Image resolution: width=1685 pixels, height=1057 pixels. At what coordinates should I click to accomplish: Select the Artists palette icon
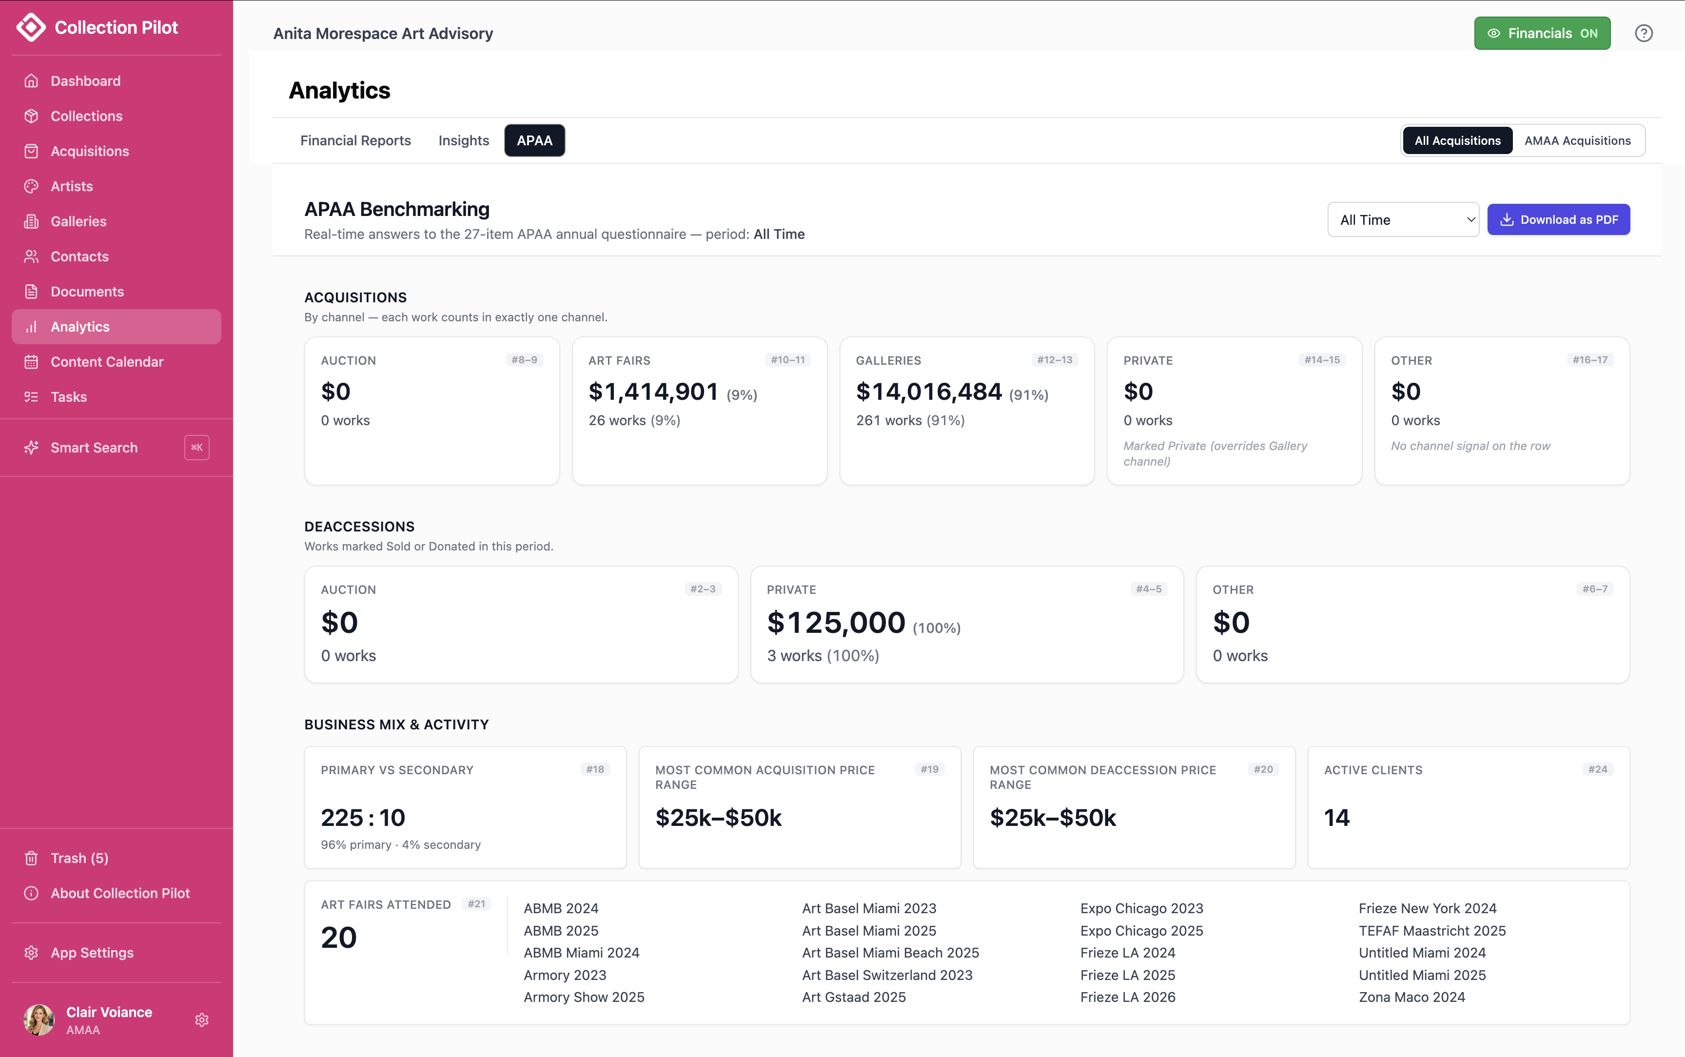pos(32,186)
